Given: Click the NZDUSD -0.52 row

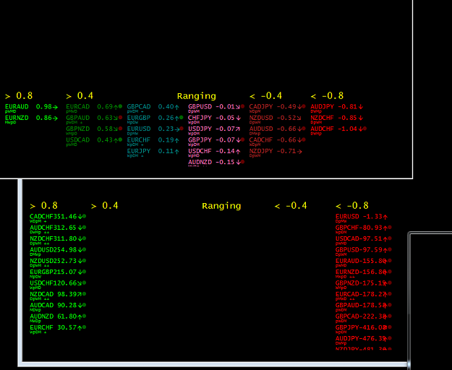Looking at the screenshot, I should [276, 118].
